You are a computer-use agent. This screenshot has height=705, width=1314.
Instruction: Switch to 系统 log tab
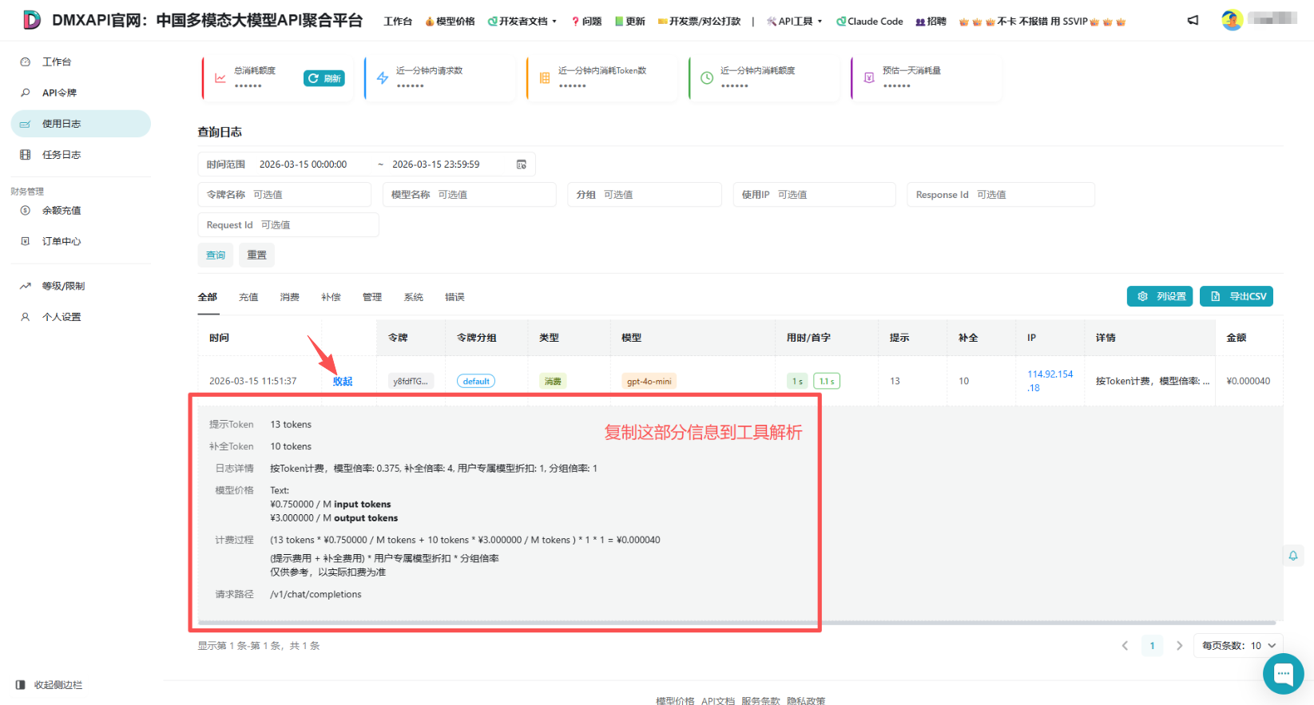[x=414, y=297]
